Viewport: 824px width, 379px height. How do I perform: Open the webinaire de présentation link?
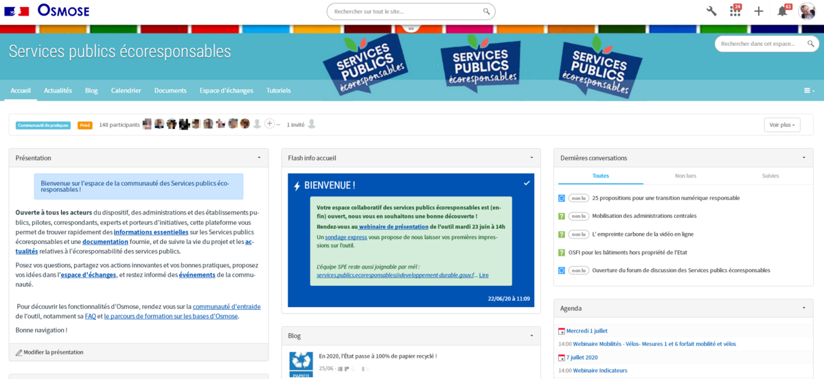pyautogui.click(x=393, y=227)
